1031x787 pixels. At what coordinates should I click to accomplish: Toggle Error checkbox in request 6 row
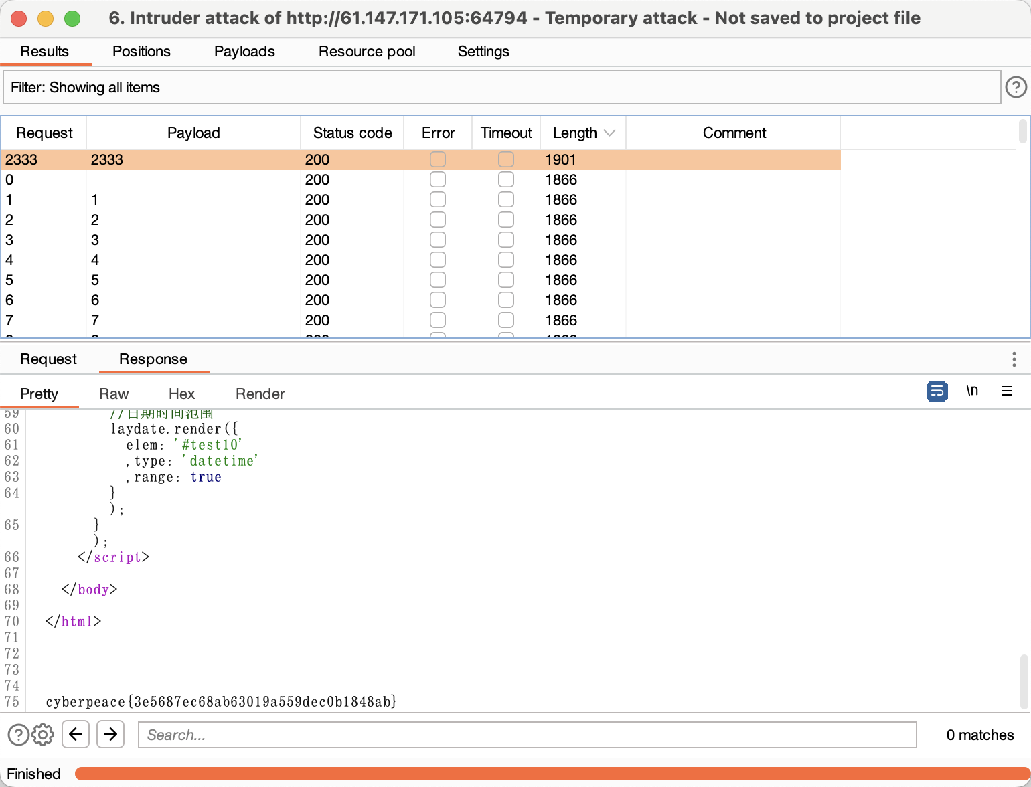tap(438, 300)
